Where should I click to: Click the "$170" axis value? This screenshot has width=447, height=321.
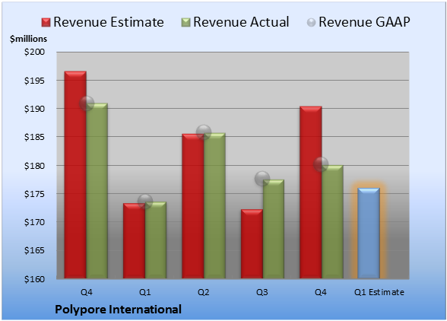coord(34,222)
